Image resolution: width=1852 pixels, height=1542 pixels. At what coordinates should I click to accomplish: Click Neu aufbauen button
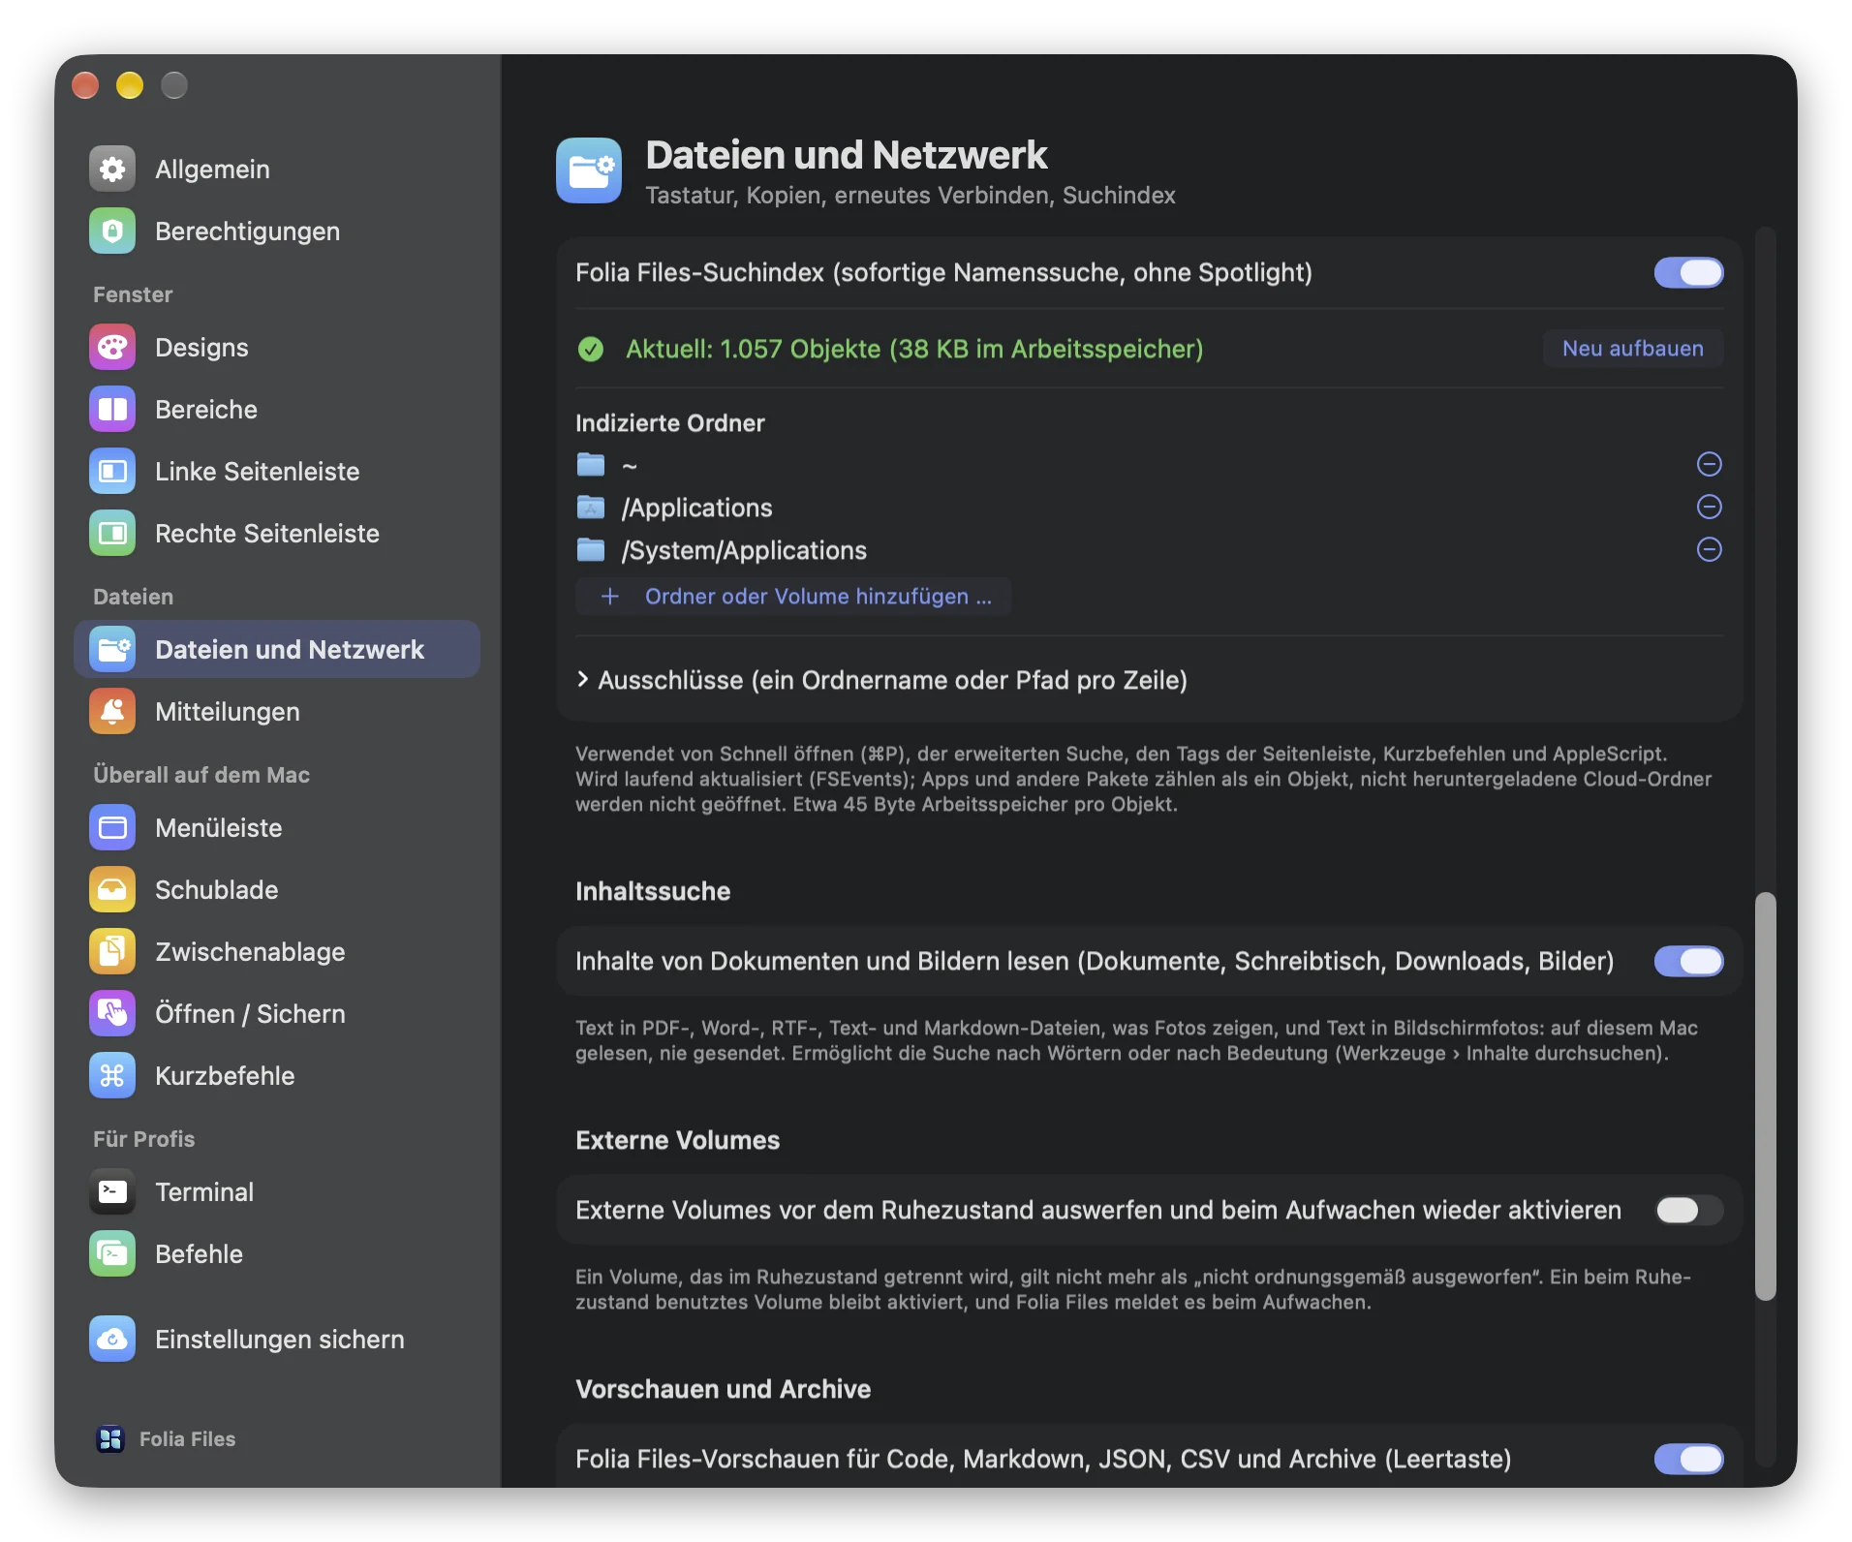pyautogui.click(x=1633, y=349)
